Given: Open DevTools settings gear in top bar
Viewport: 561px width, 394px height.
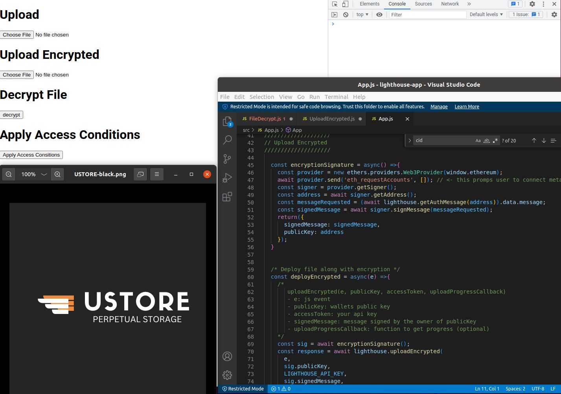Looking at the screenshot, I should coord(532,4).
